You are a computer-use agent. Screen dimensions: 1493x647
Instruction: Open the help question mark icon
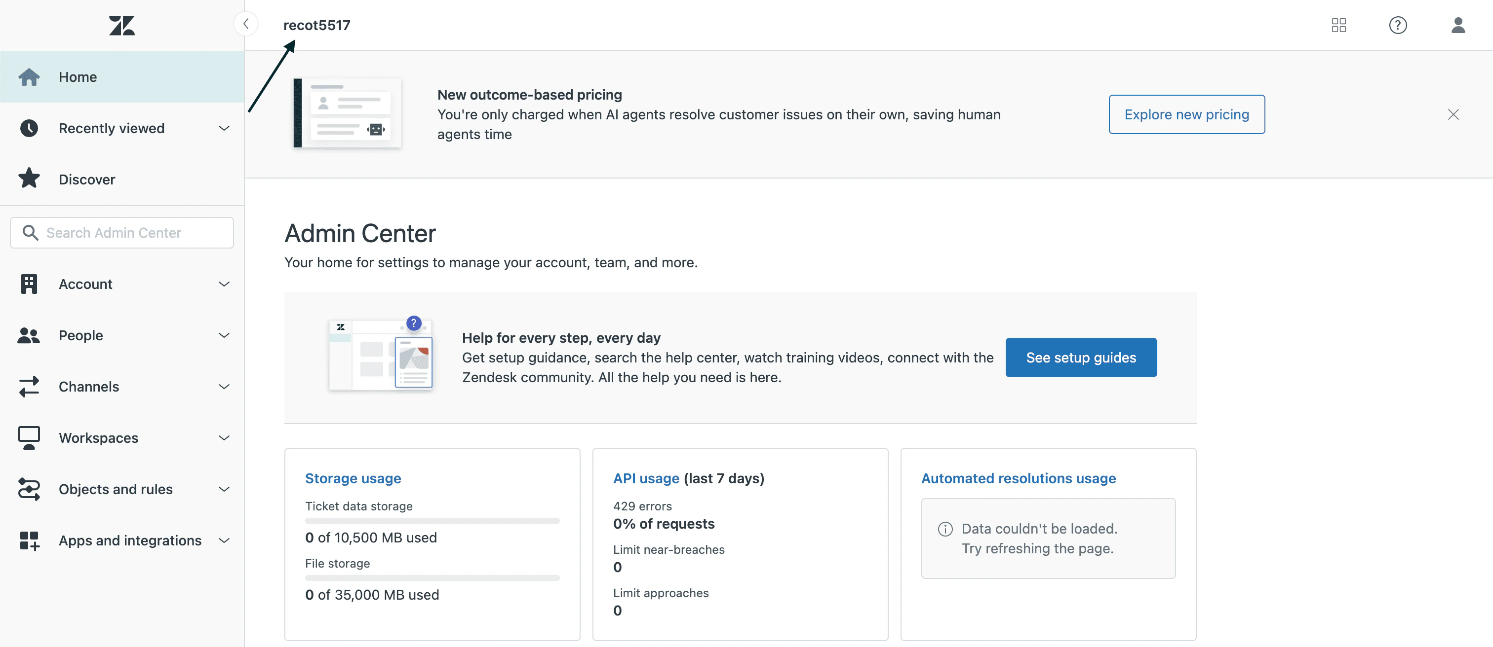click(x=1397, y=26)
